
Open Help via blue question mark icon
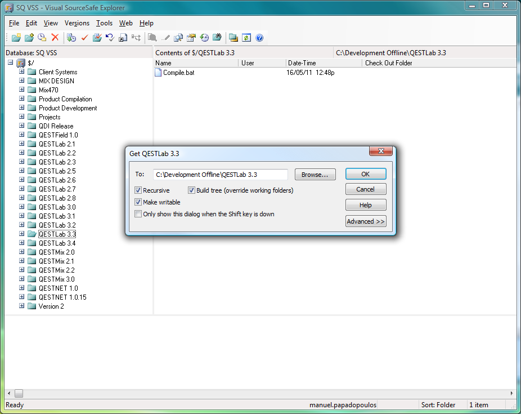click(259, 38)
